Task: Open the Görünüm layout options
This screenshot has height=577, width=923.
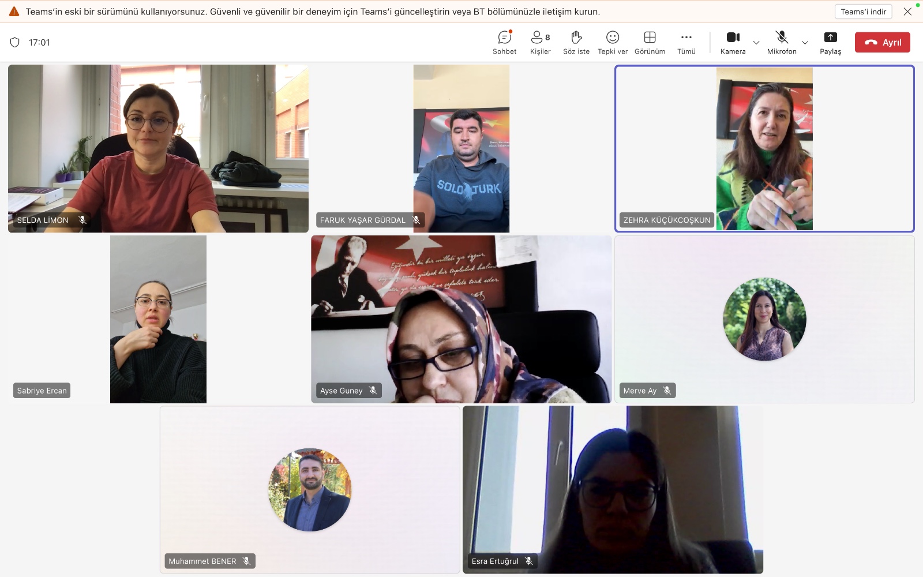Action: (650, 42)
